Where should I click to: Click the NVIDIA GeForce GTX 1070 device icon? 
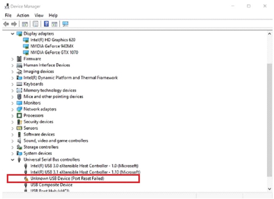(x=26, y=53)
